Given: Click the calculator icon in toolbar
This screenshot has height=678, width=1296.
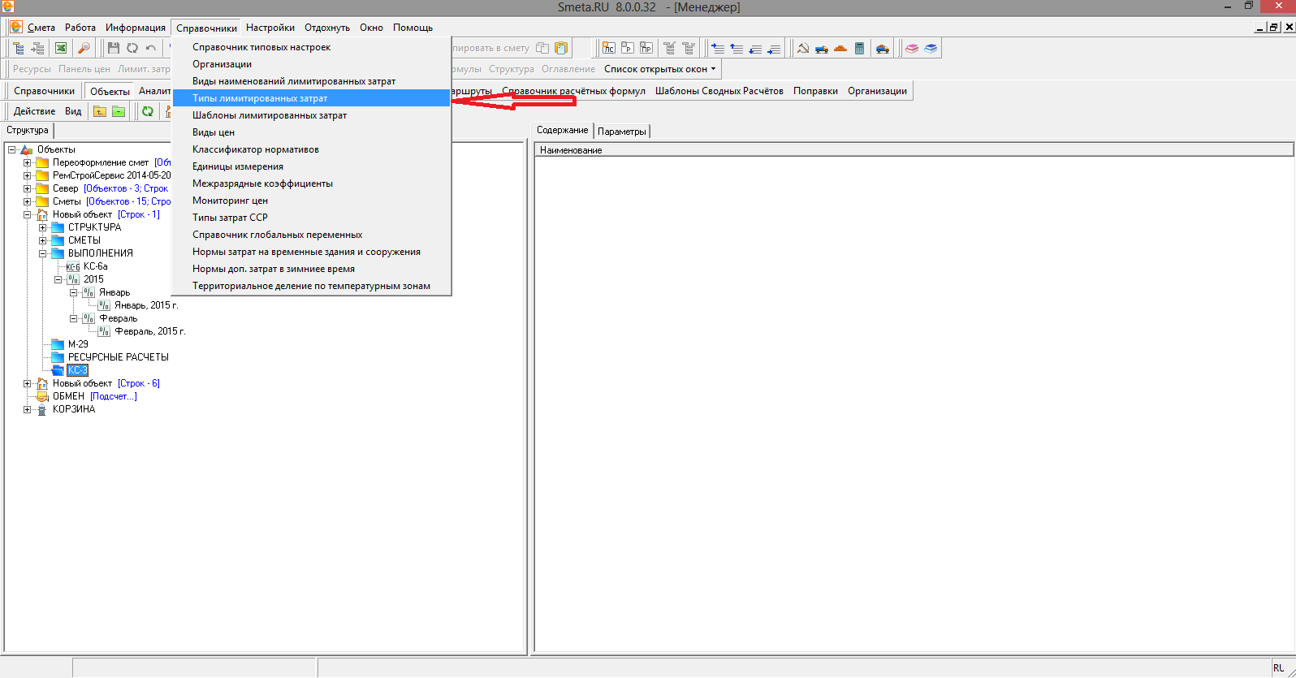Looking at the screenshot, I should (x=859, y=49).
